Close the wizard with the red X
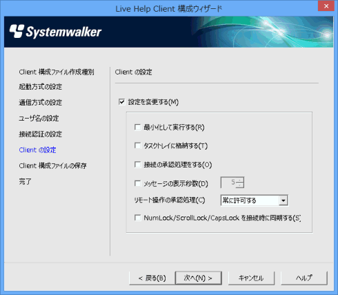Image resolution: width=338 pixels, height=295 pixels. click(x=326, y=6)
